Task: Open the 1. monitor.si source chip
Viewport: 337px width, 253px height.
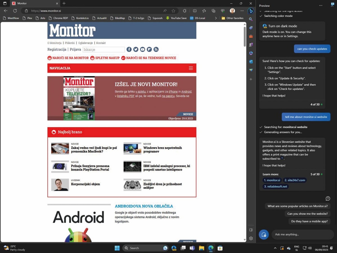Action: tap(272, 180)
